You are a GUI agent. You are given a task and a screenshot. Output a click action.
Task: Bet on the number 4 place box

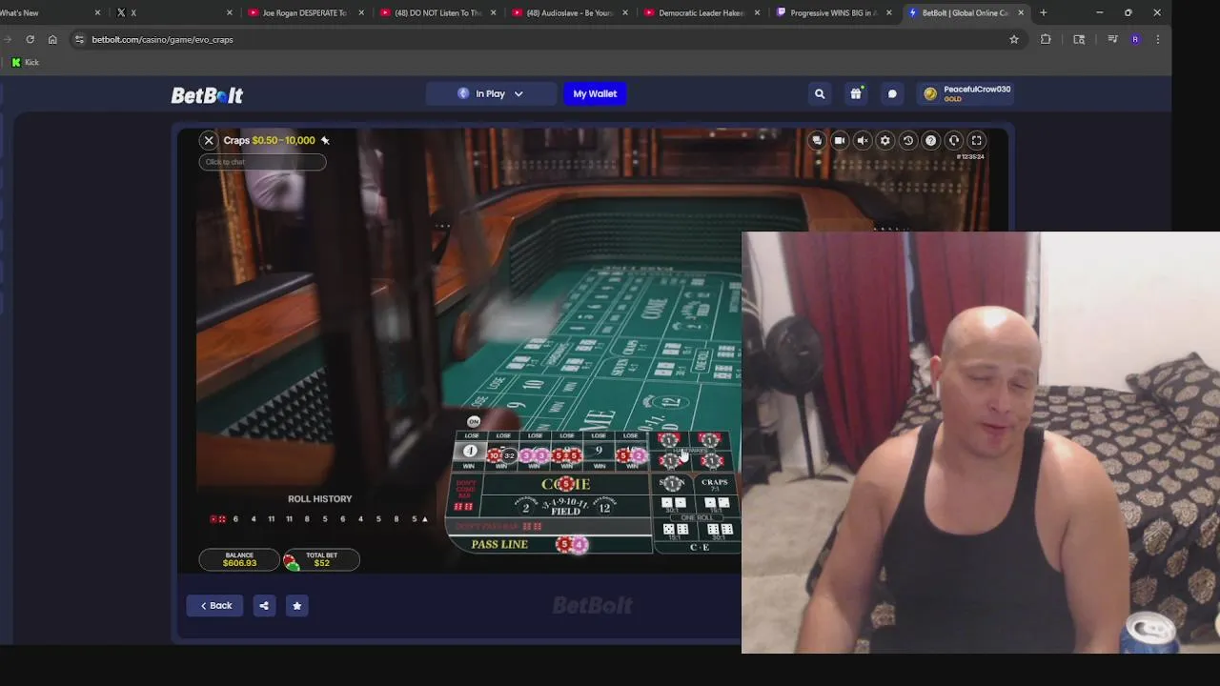coord(469,452)
